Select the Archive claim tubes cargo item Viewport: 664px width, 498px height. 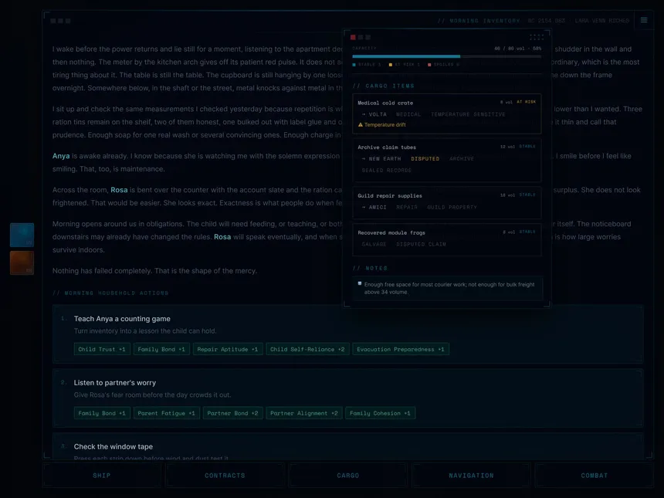click(447, 161)
